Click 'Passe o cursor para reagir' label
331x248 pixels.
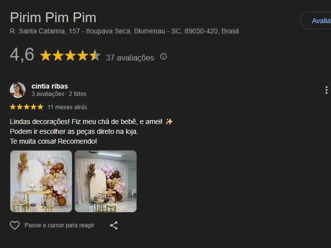[59, 225]
